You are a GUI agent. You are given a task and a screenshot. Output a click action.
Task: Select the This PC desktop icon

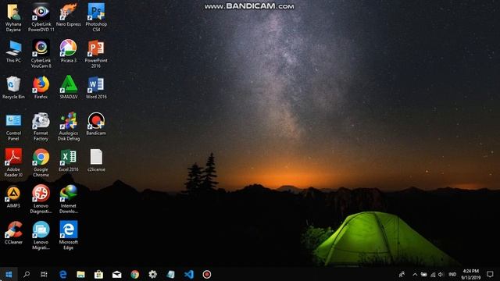tap(13, 52)
